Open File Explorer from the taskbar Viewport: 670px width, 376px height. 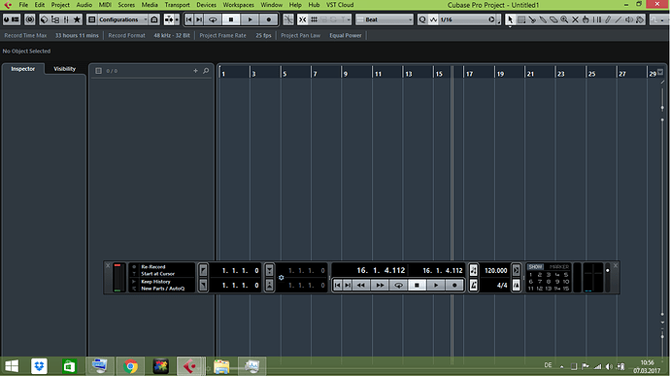point(221,366)
